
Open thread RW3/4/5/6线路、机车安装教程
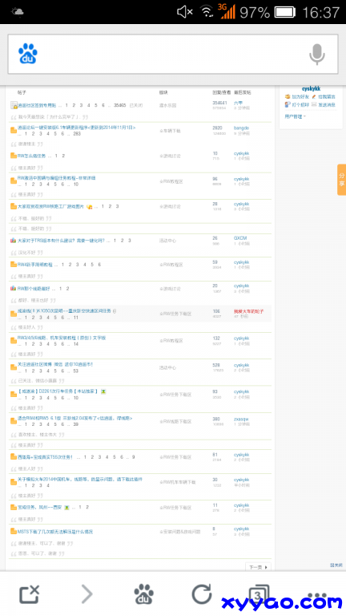pos(62,338)
